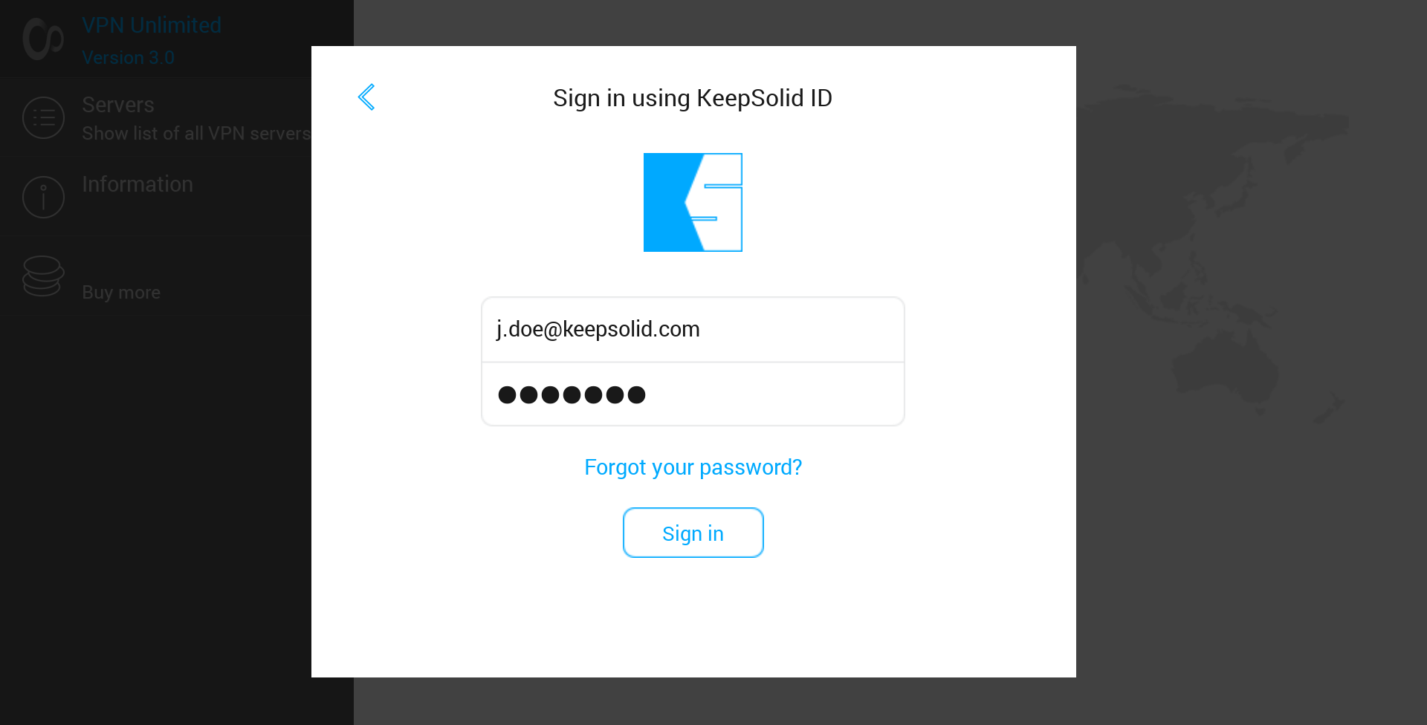Click the VPN Unlimited title text

(x=152, y=25)
